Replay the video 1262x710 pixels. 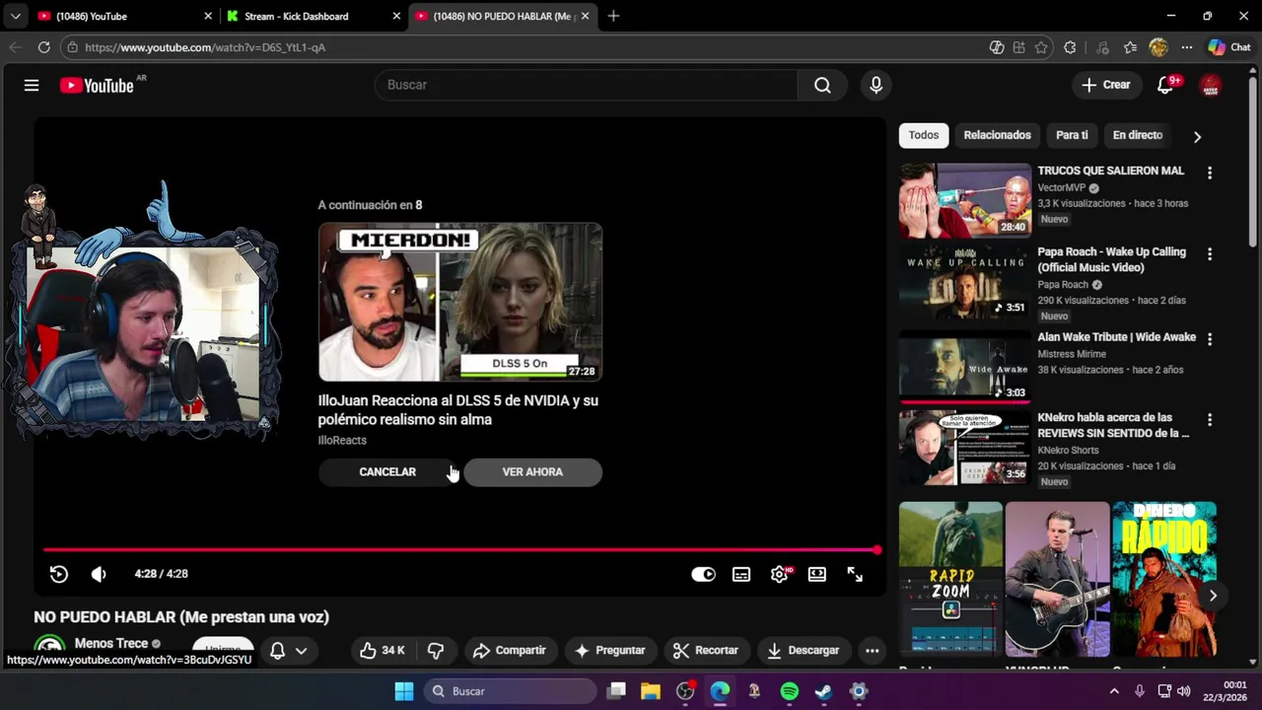[58, 574]
